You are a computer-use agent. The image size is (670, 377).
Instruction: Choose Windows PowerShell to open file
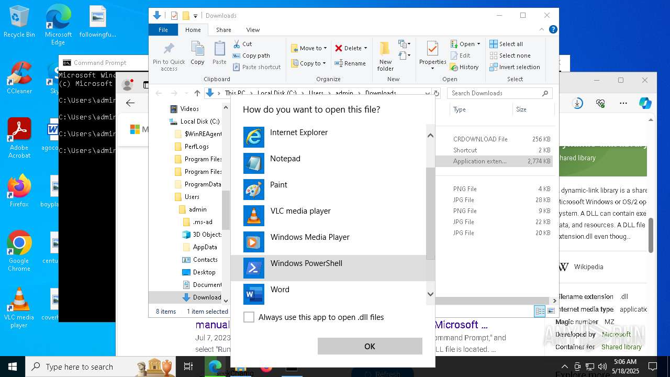coord(328,268)
